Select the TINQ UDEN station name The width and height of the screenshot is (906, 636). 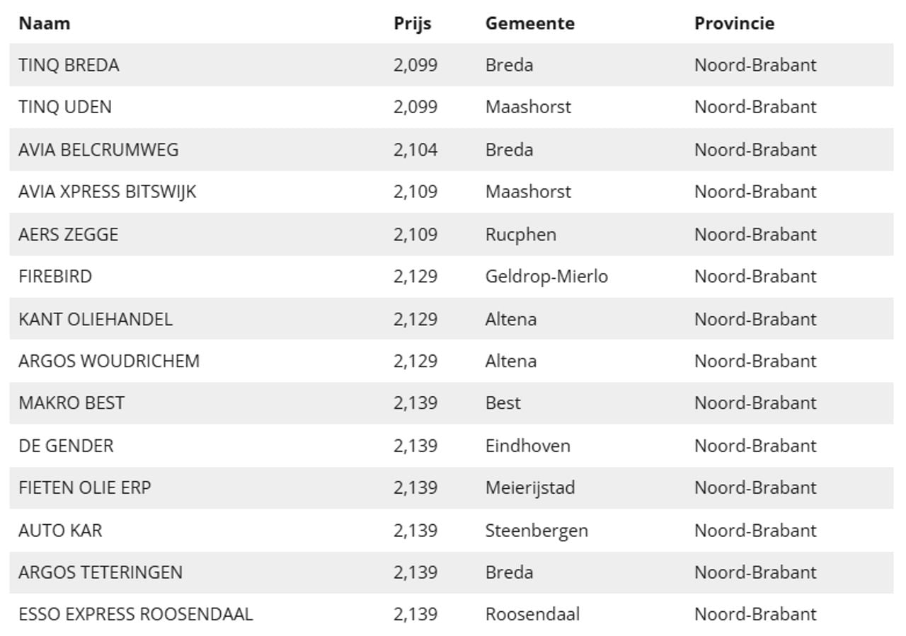pos(65,107)
